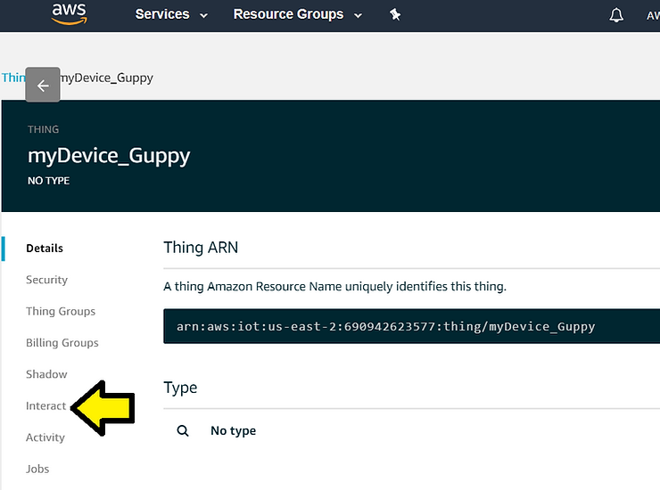Click the Thing ARN value box
Viewport: 660px width, 490px height.
pos(411,326)
